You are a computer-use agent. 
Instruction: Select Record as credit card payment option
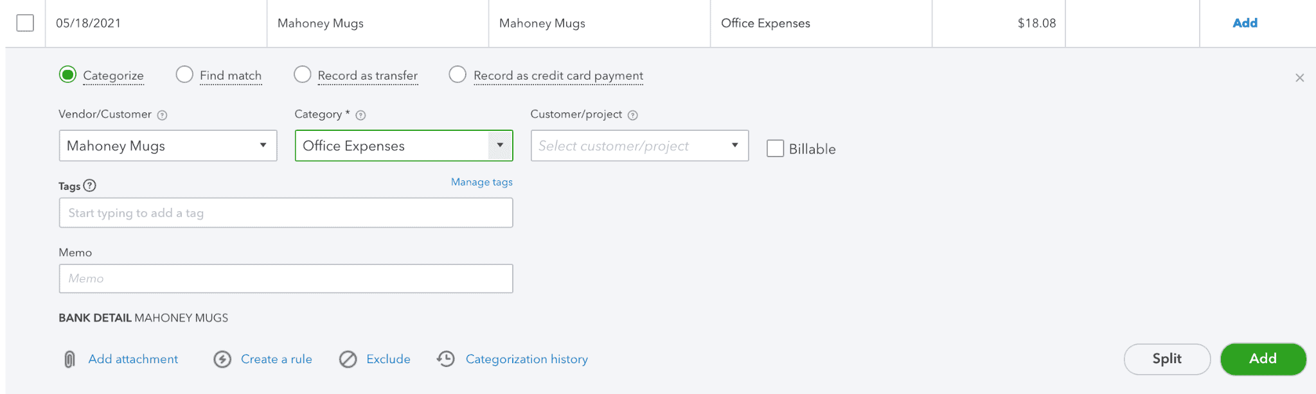point(458,74)
